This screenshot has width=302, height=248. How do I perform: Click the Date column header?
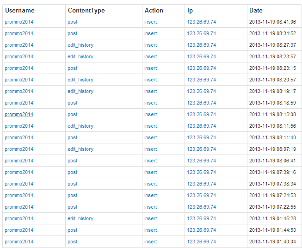pos(256,10)
